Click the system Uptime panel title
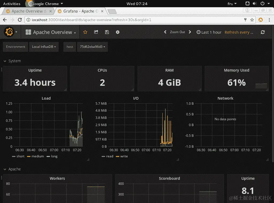The width and height of the screenshot is (274, 203). (35, 70)
